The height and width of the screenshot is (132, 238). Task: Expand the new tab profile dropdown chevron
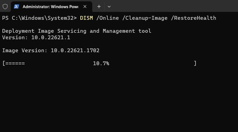tap(109, 7)
